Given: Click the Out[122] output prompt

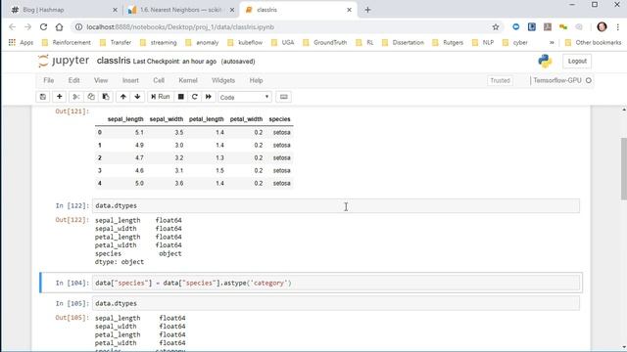Looking at the screenshot, I should click(x=72, y=220).
